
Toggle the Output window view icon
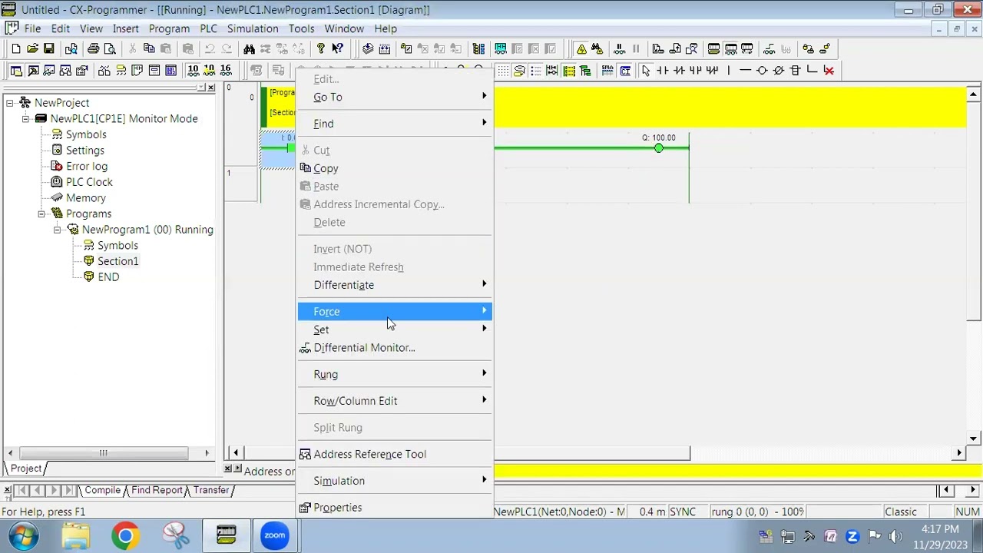33,71
